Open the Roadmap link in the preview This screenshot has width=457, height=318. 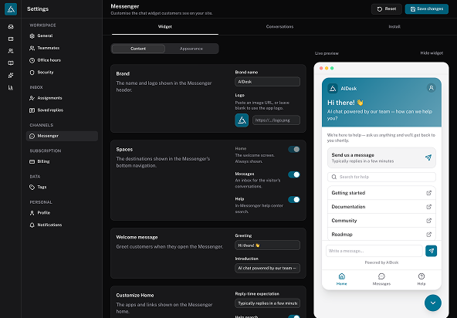point(381,235)
